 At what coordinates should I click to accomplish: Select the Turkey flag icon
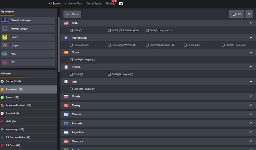click(x=66, y=105)
